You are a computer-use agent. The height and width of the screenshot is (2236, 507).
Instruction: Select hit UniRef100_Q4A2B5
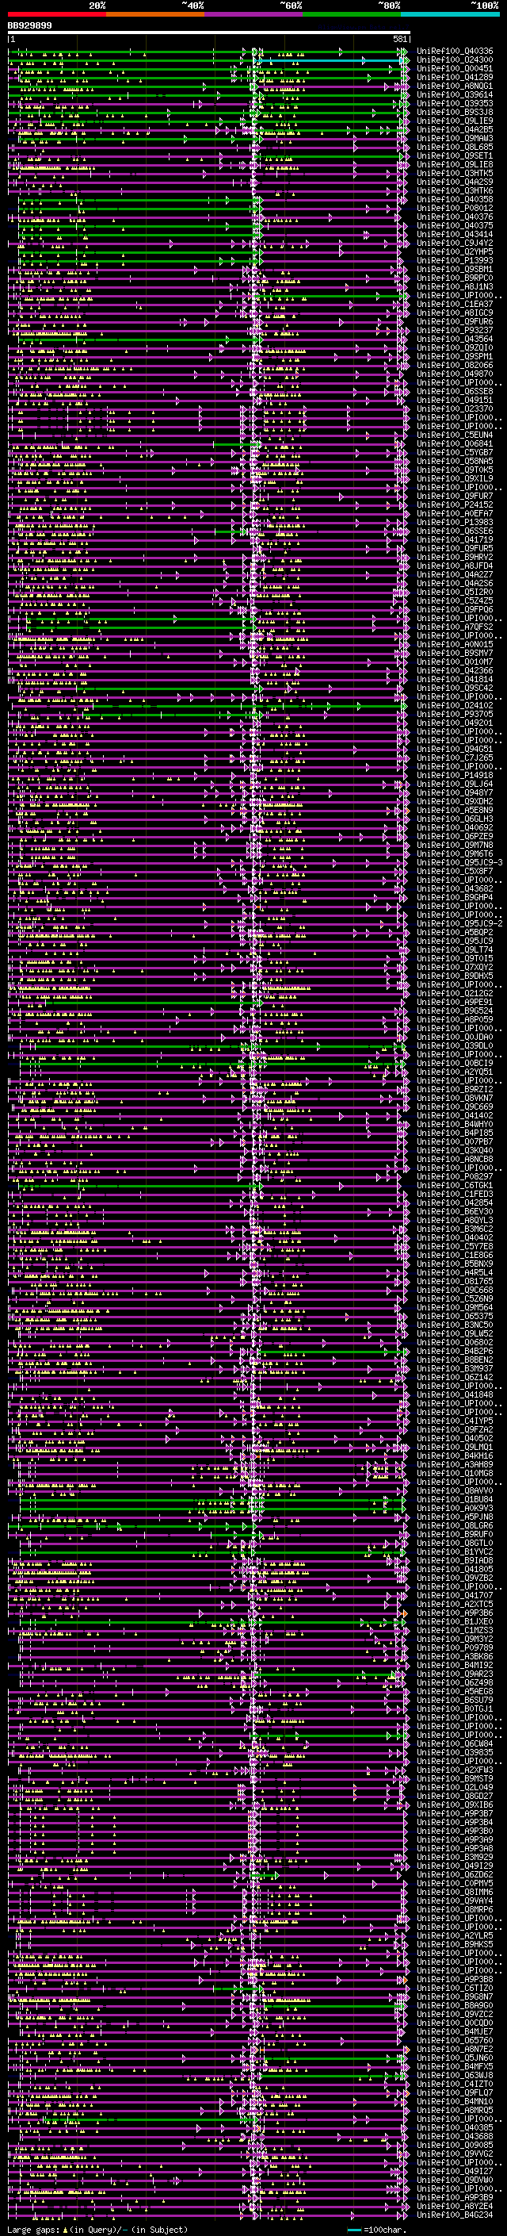pos(455,130)
